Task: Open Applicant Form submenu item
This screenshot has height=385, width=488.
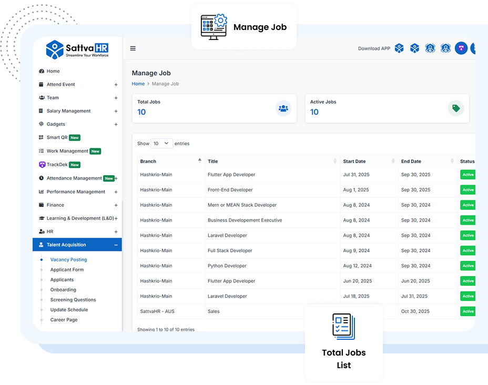Action: coord(67,270)
